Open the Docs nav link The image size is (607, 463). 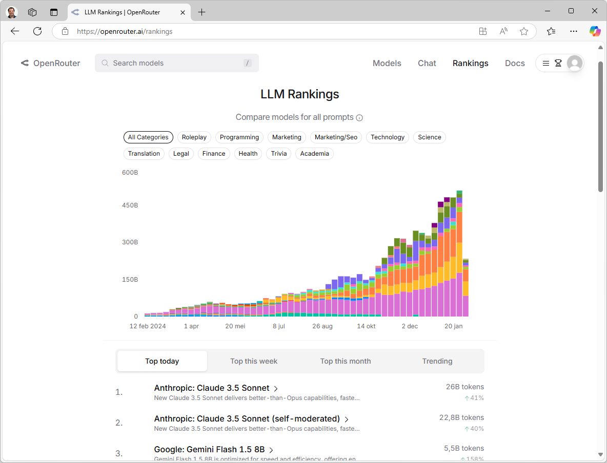515,63
